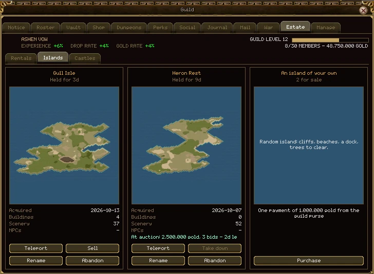Click the GOLD RATE +4% bonus text
This screenshot has height=274, width=374.
click(x=135, y=46)
